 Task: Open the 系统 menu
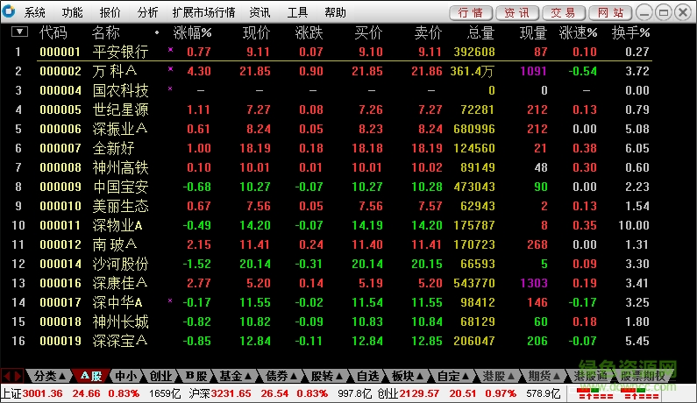[35, 12]
